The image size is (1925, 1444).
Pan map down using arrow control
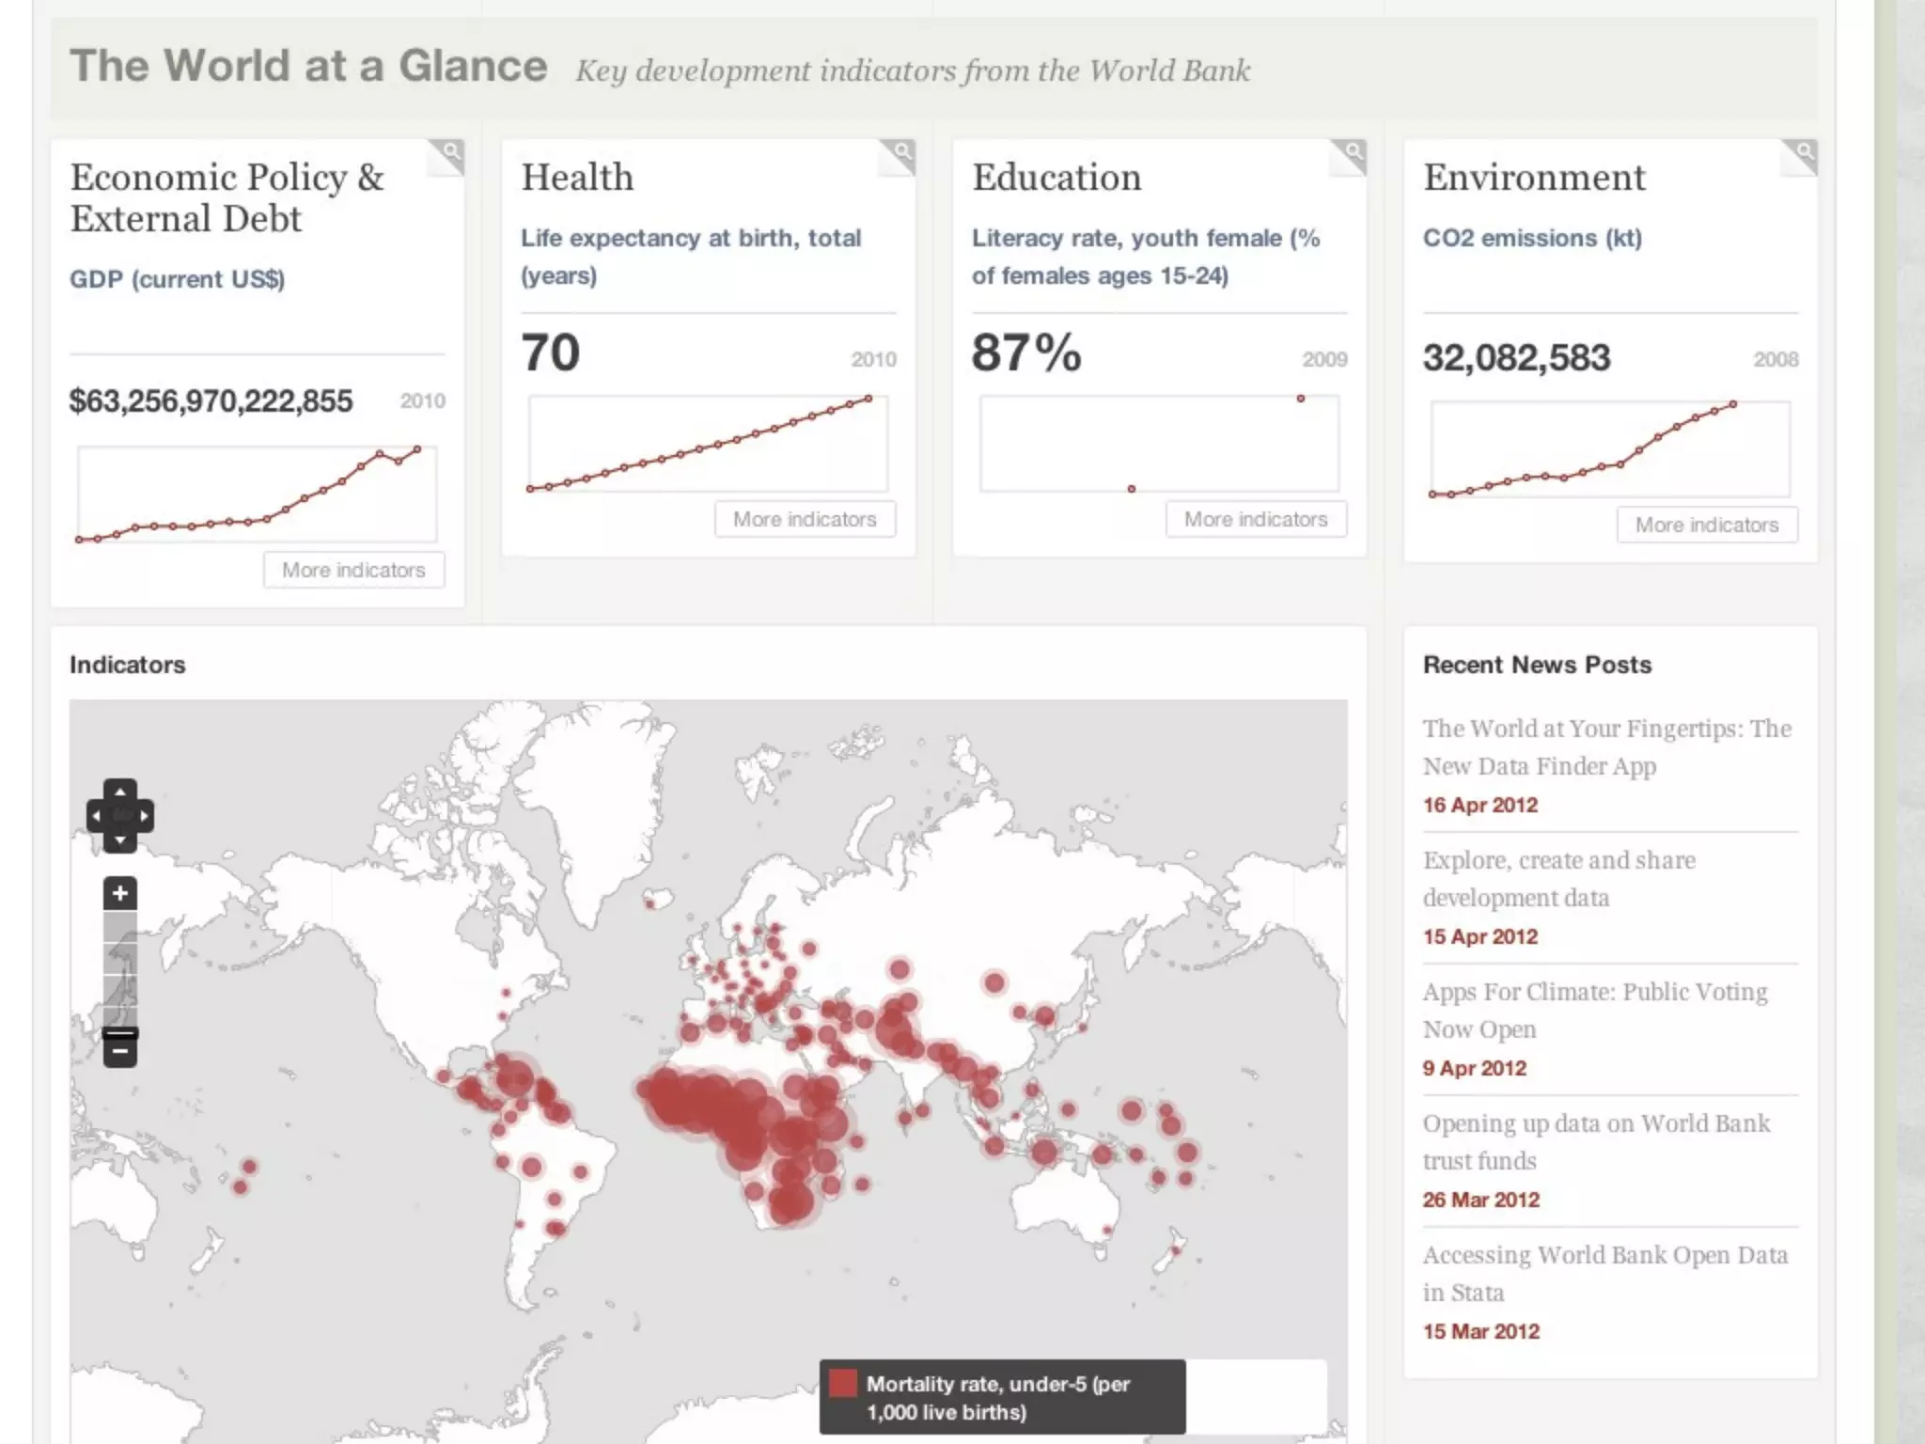[x=119, y=840]
